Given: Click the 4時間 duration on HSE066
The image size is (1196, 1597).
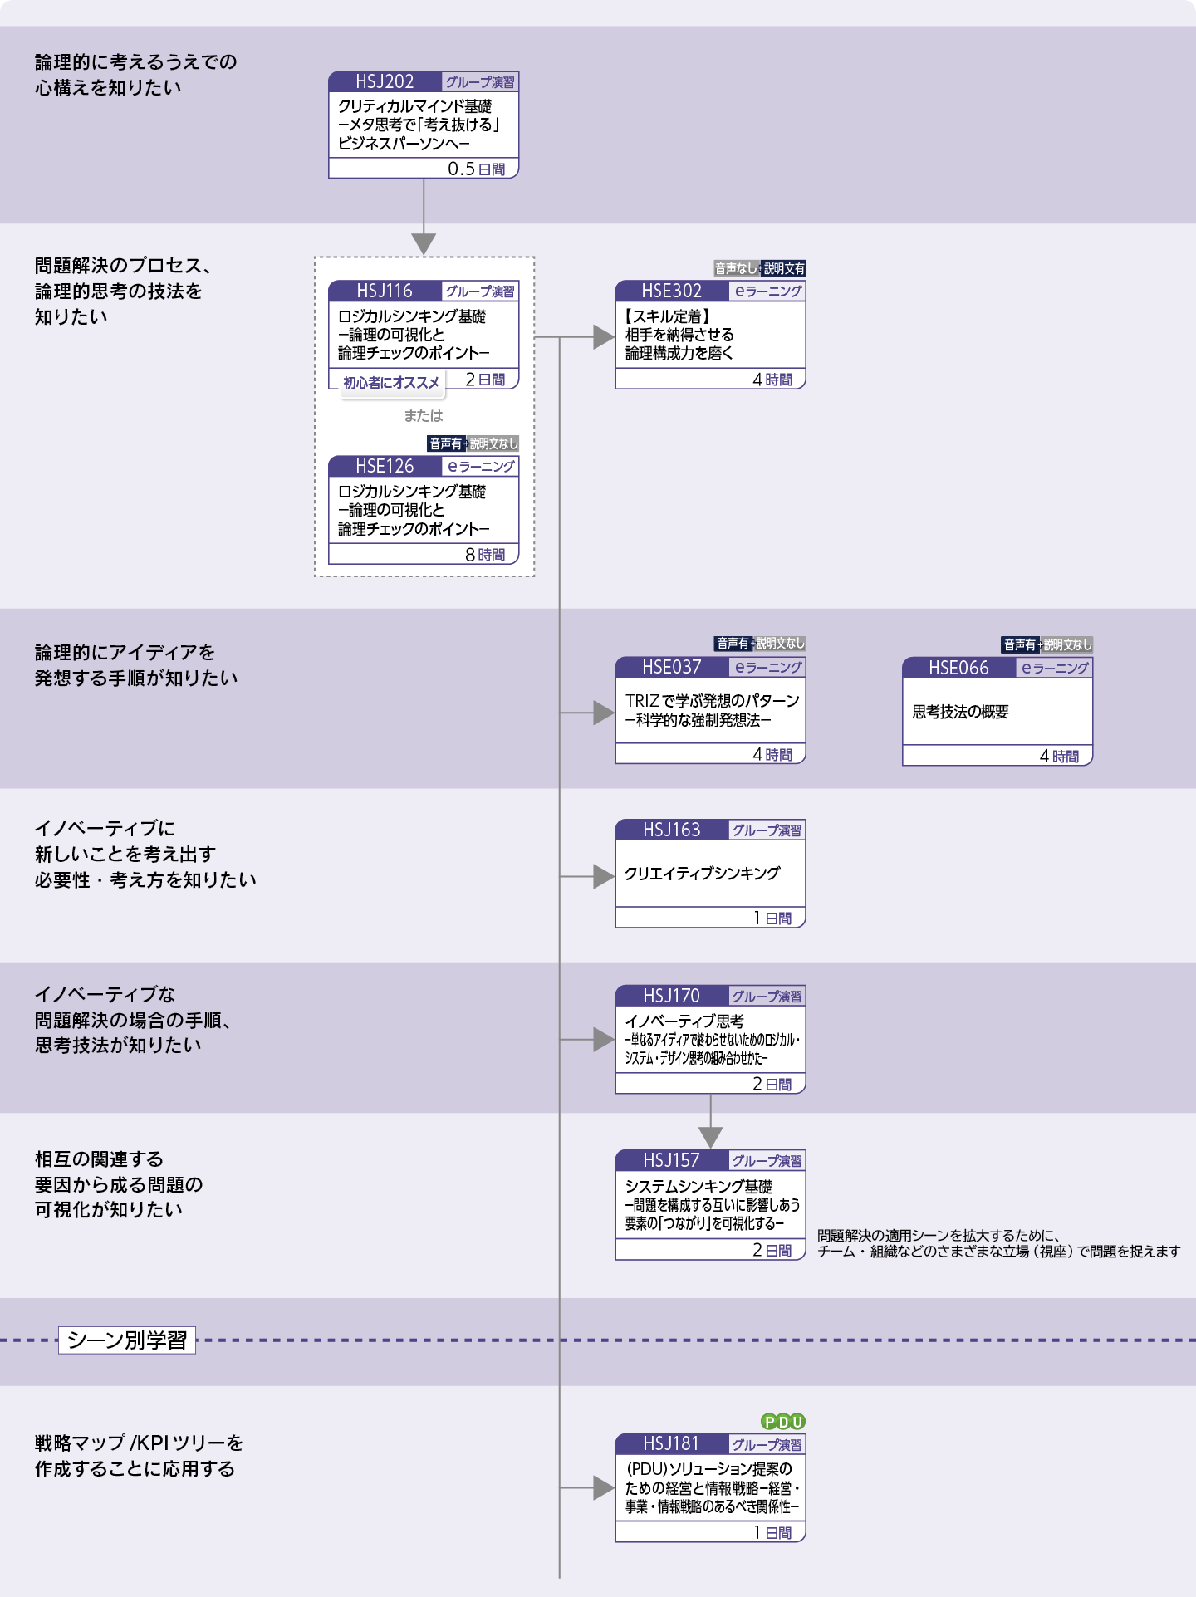Looking at the screenshot, I should pos(1059,756).
